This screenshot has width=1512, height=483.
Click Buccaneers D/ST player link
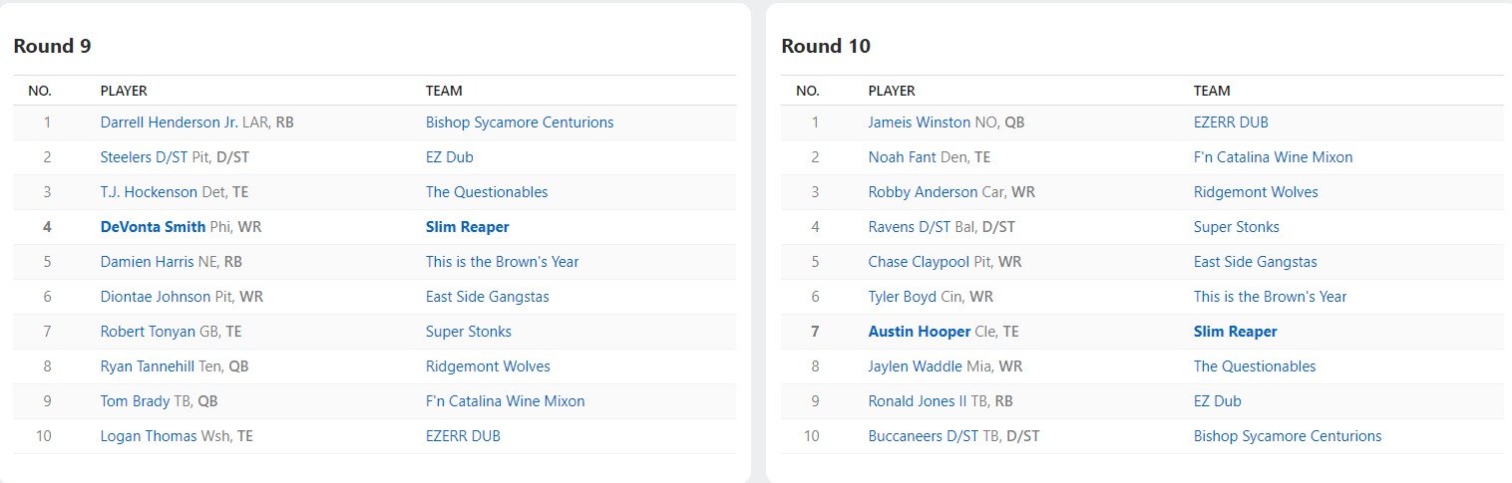(x=924, y=436)
